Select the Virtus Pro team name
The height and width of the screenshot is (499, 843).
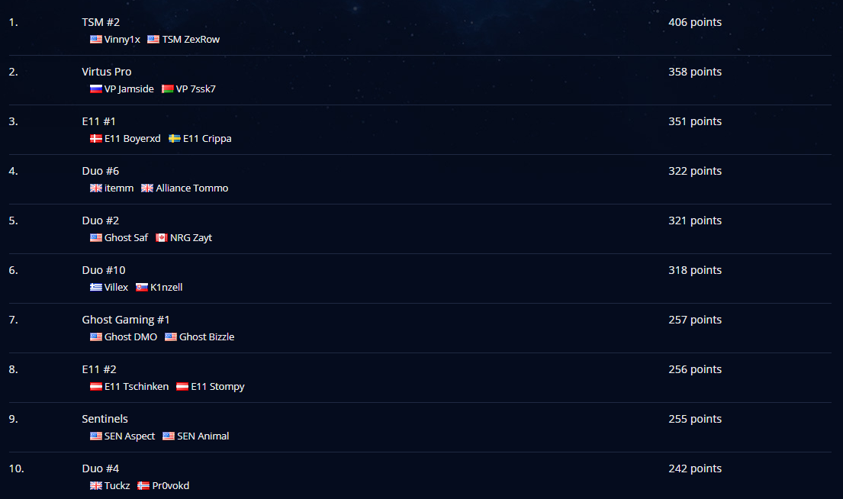(x=107, y=72)
